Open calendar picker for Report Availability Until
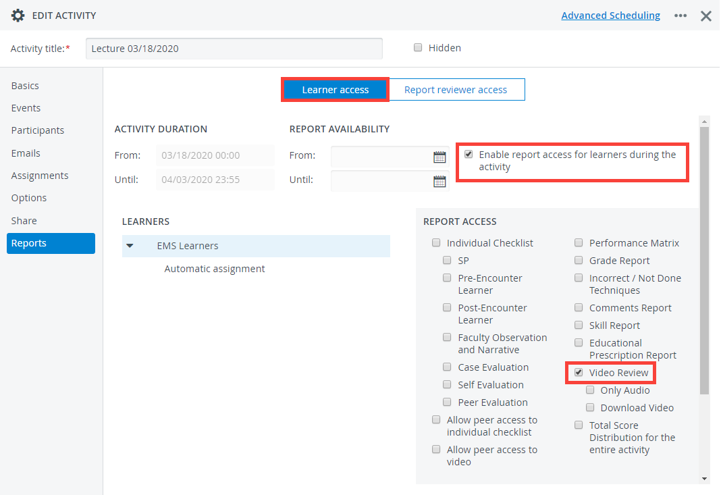721x495 pixels. 439,181
